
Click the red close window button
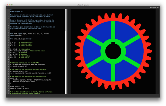tap(7, 5)
